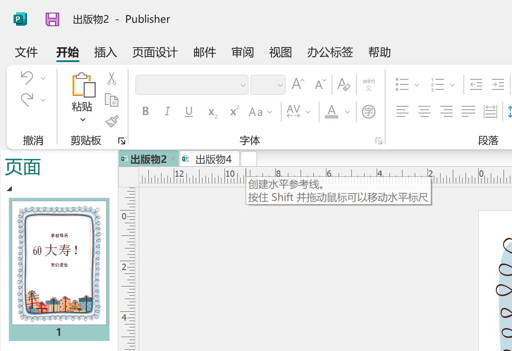Viewport: 512px width, 351px height.
Task: Undo the last action
Action: click(x=27, y=78)
